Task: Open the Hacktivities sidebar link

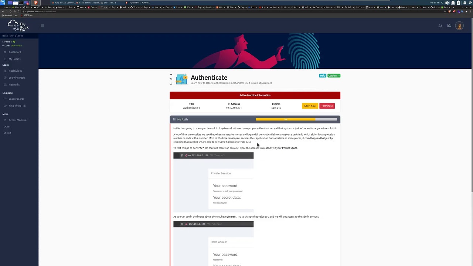Action: (16, 71)
